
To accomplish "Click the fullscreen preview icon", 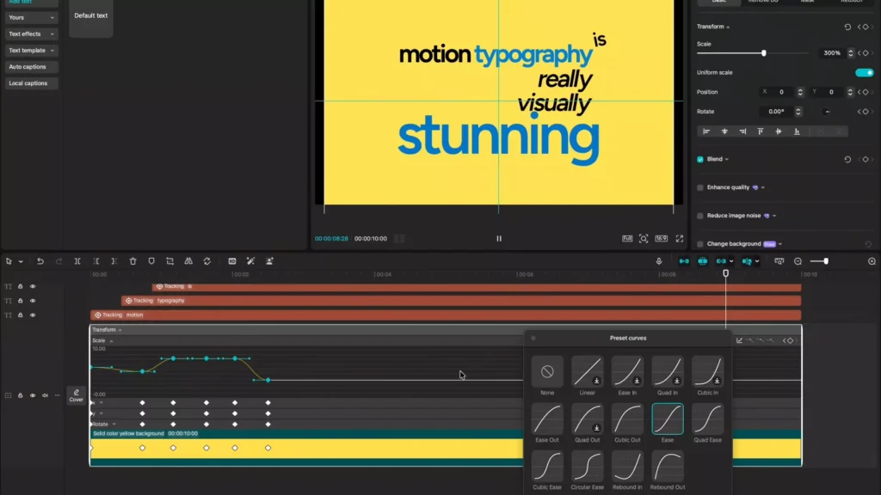I will [x=680, y=239].
